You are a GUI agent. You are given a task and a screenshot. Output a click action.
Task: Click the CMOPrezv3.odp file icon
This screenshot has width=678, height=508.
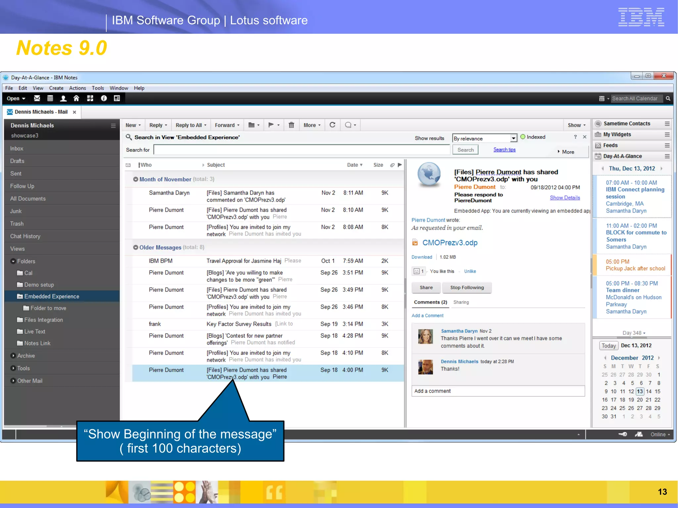[415, 243]
